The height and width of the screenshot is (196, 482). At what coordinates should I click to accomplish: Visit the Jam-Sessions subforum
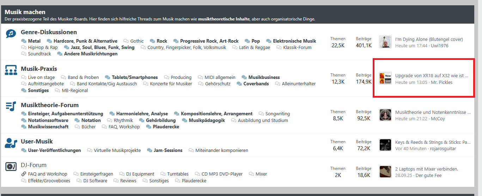[x=168, y=150]
